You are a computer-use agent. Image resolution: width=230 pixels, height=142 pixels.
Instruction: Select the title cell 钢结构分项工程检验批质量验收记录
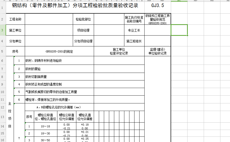75,6
